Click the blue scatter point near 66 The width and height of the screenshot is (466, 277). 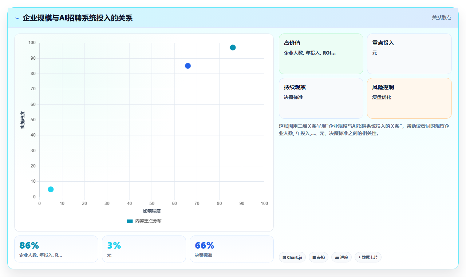(x=188, y=66)
